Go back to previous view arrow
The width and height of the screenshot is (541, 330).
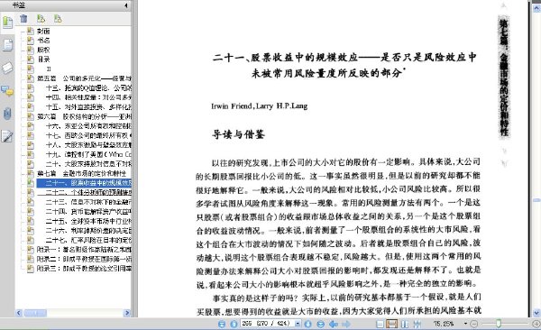point(334,324)
